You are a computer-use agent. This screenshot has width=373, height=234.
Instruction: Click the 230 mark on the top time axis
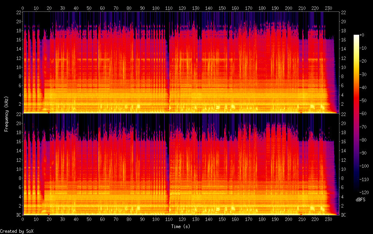coord(328,8)
